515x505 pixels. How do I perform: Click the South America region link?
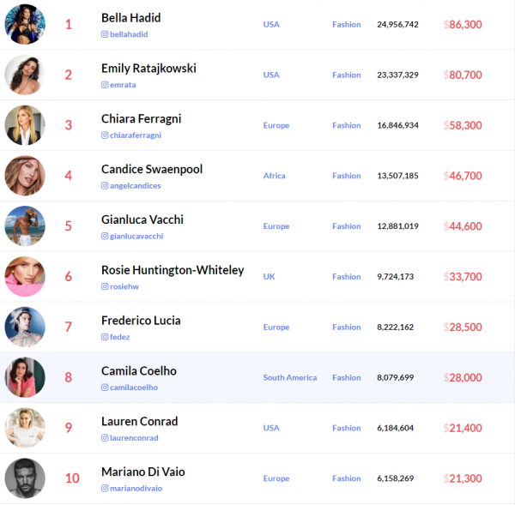pos(289,377)
